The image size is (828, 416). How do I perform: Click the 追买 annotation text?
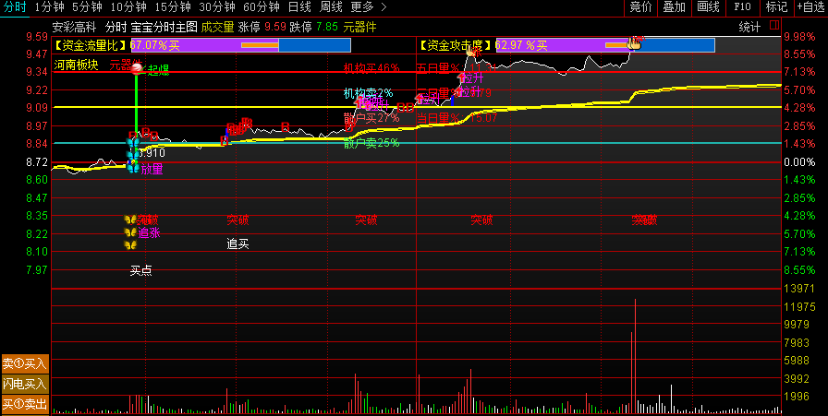click(237, 244)
